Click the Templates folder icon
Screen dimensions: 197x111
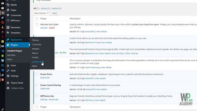tap(8, 33)
